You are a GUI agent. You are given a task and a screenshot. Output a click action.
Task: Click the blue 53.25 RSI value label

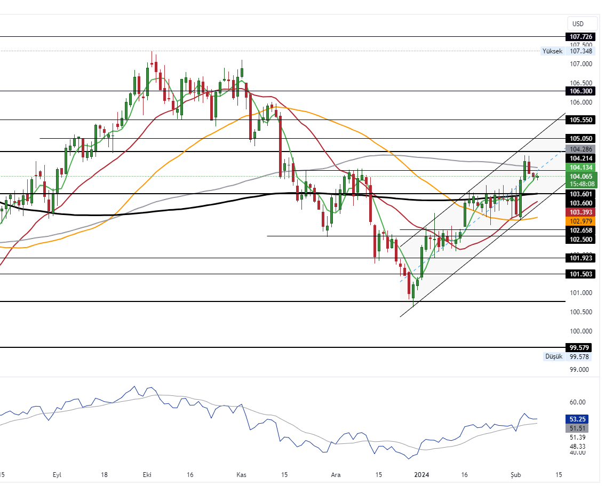(x=581, y=419)
